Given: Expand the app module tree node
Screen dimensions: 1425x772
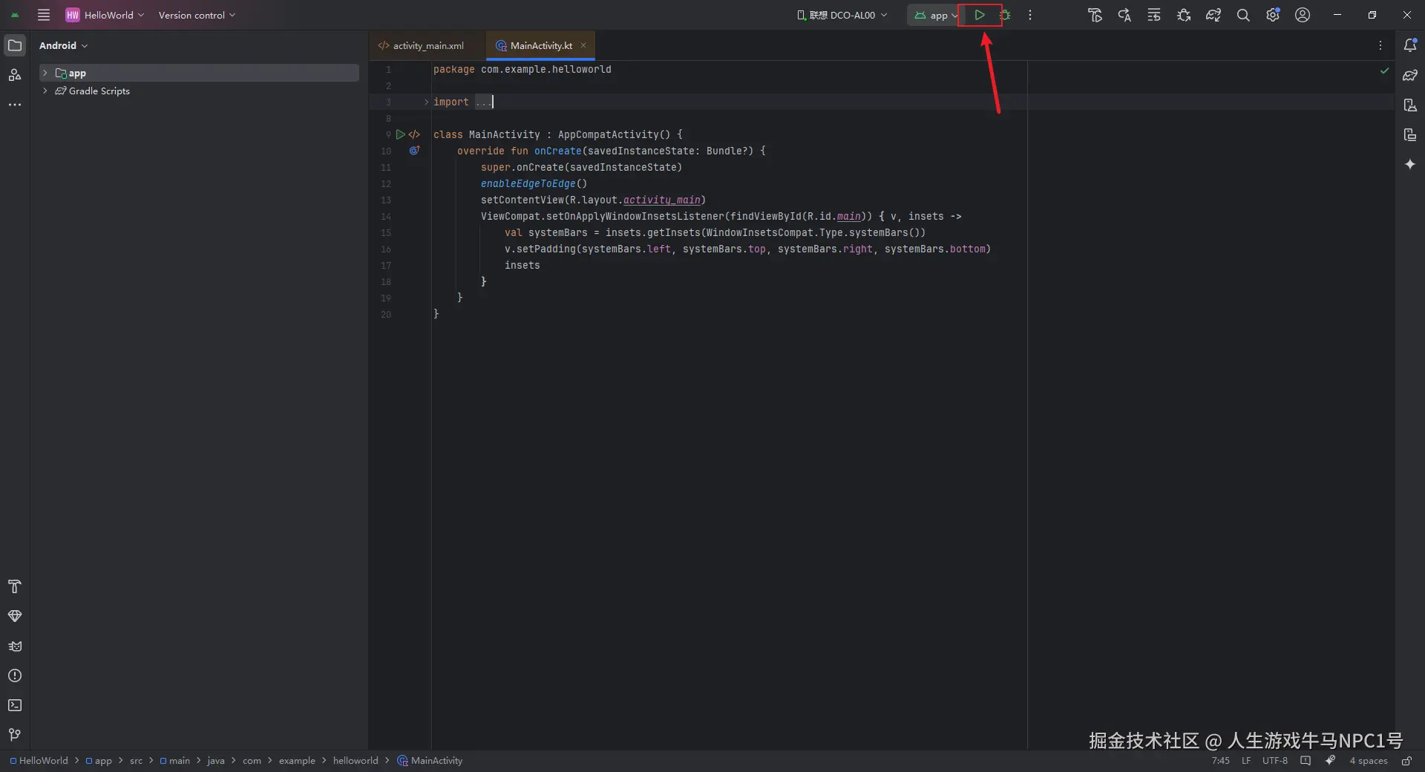Looking at the screenshot, I should (x=45, y=73).
